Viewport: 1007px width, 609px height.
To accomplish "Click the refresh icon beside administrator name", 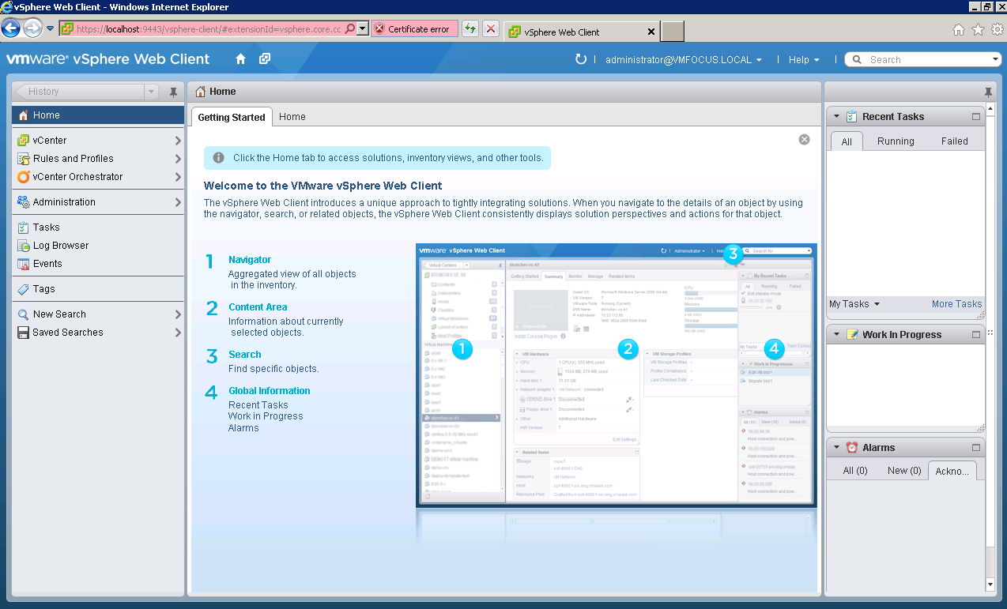I will 581,59.
